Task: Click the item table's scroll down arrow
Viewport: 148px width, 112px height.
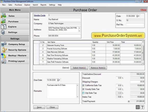Action: (143, 63)
